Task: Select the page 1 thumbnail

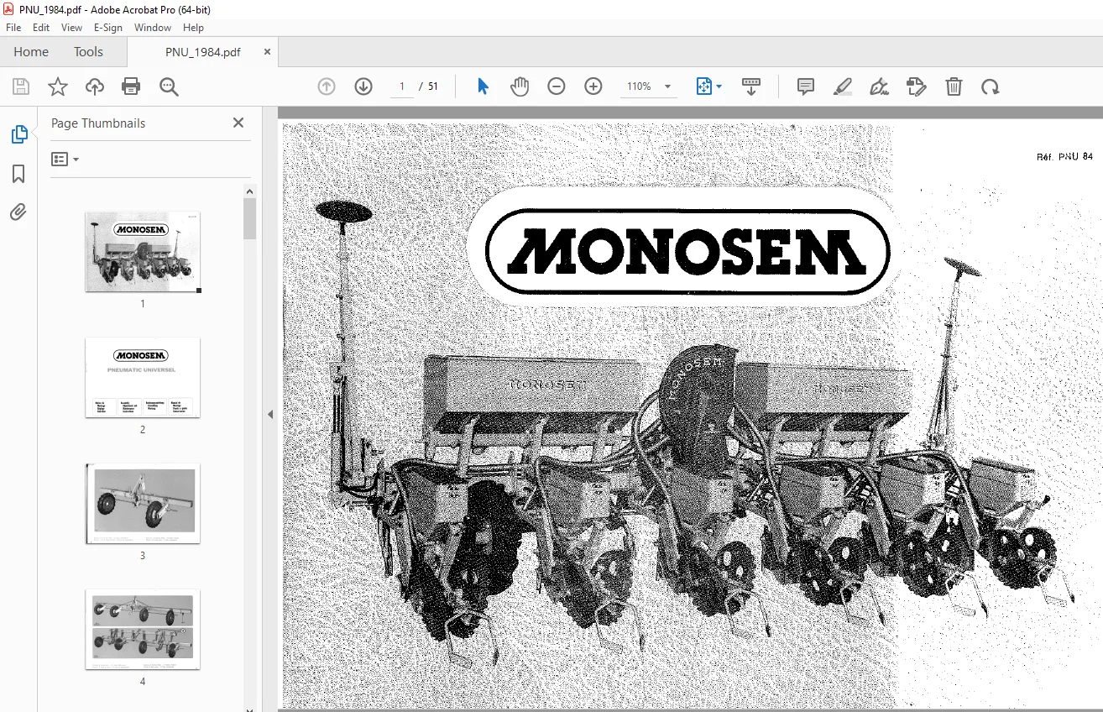Action: [143, 251]
